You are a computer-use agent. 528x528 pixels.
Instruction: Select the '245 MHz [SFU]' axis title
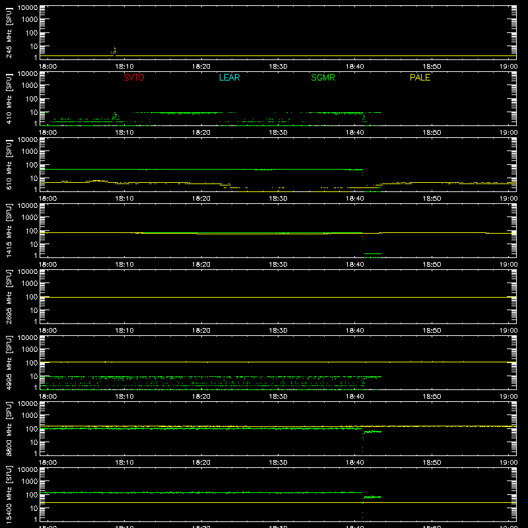pos(9,32)
